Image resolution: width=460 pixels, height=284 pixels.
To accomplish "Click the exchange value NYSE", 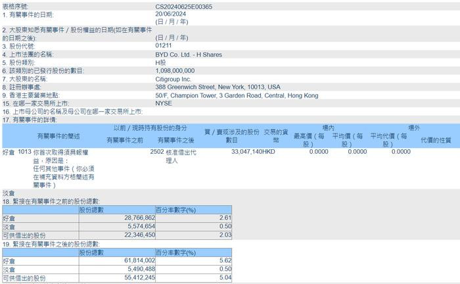I will click(x=164, y=103).
